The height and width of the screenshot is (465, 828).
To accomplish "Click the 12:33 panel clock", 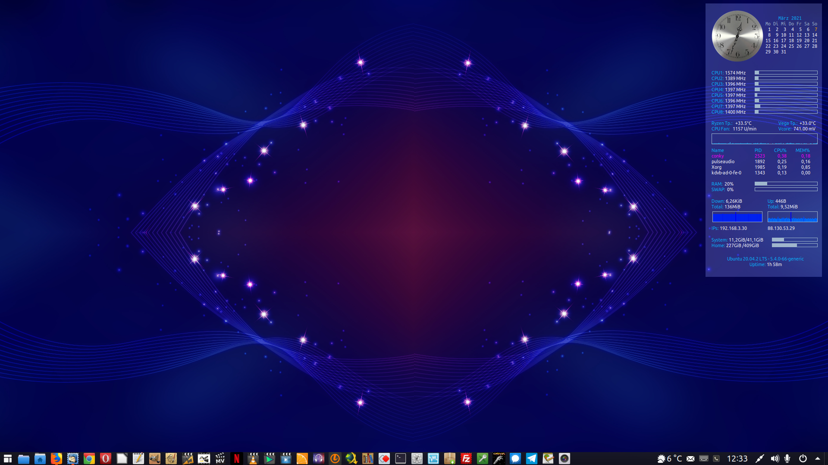I will pos(737,459).
